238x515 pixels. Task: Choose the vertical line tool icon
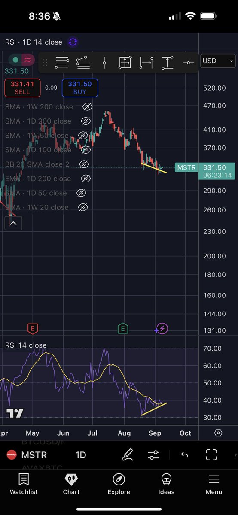pos(104,63)
